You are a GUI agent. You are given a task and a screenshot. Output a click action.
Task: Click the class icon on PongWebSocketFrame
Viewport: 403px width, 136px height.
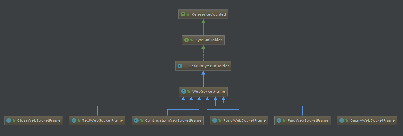(214, 120)
